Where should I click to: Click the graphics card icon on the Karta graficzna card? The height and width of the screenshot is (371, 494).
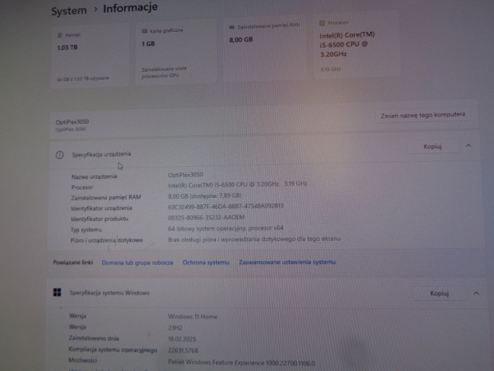click(144, 31)
